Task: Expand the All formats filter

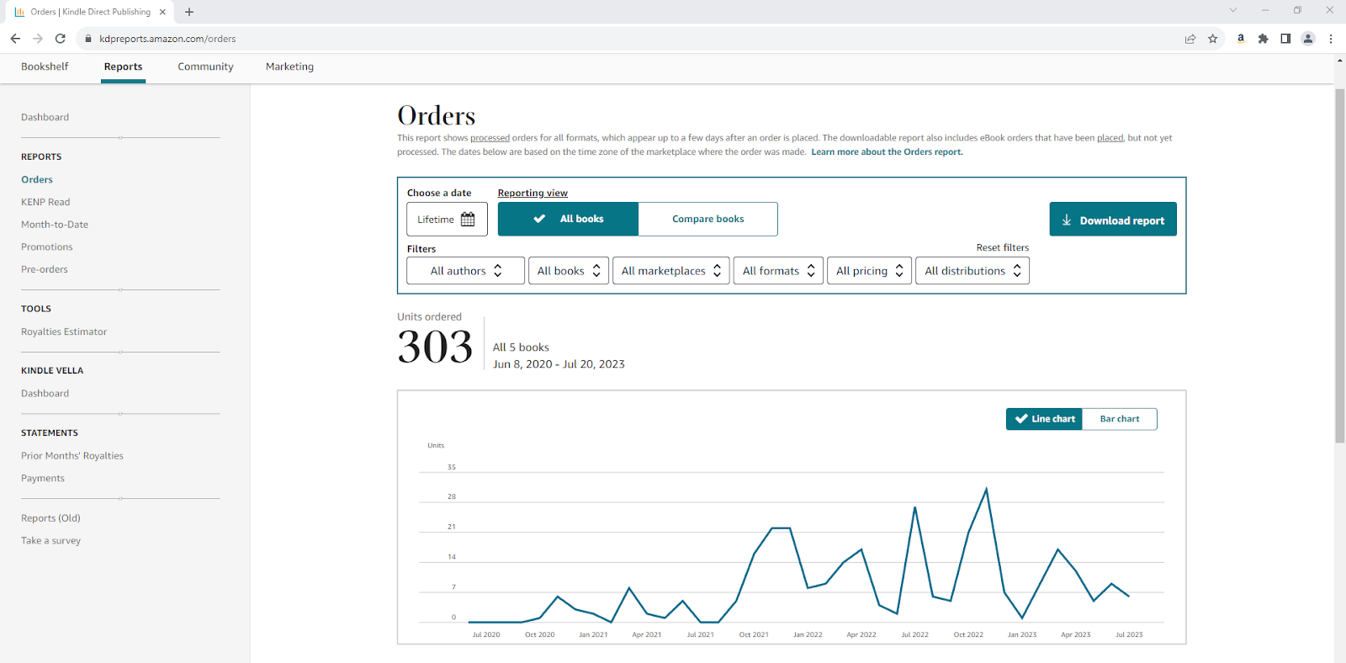Action: 778,271
